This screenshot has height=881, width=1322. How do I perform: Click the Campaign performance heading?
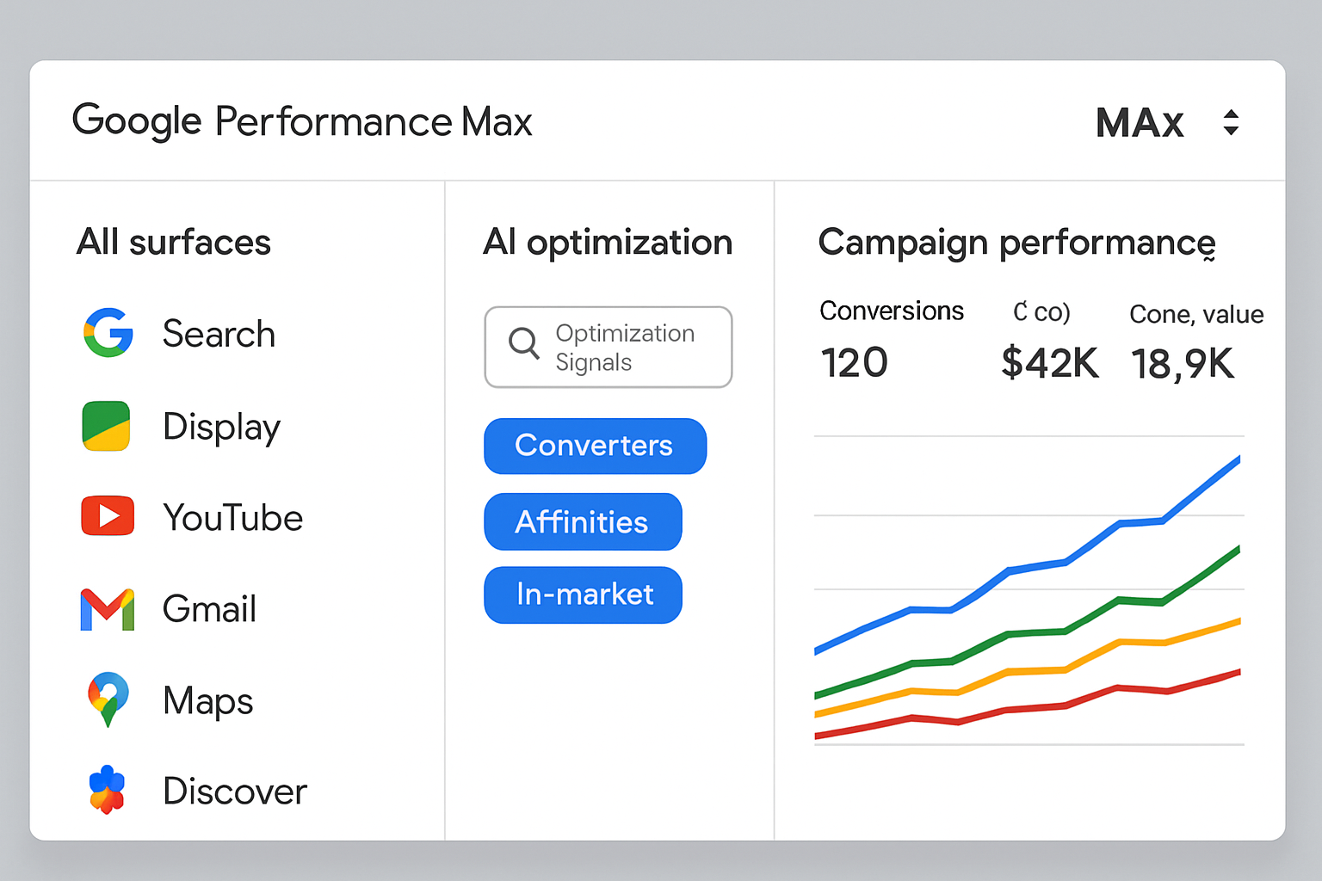(x=1017, y=243)
